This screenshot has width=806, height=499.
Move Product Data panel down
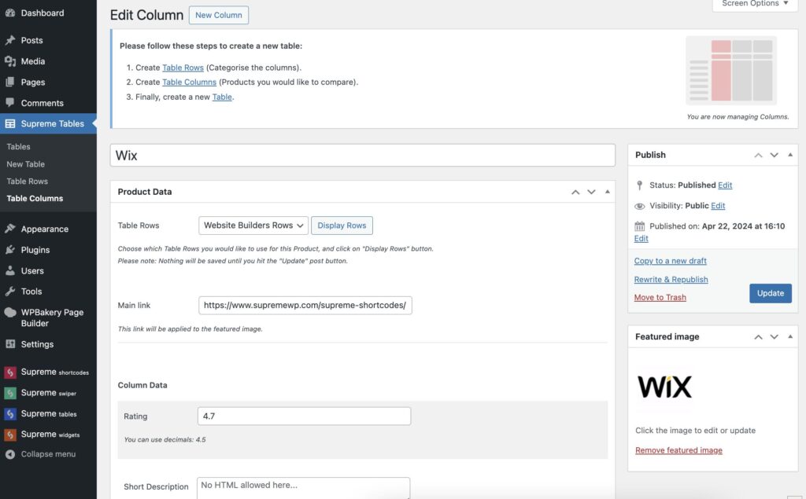pos(591,192)
